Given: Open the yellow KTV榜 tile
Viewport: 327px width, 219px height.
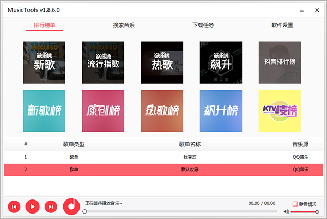Looking at the screenshot, I should pyautogui.click(x=279, y=111).
